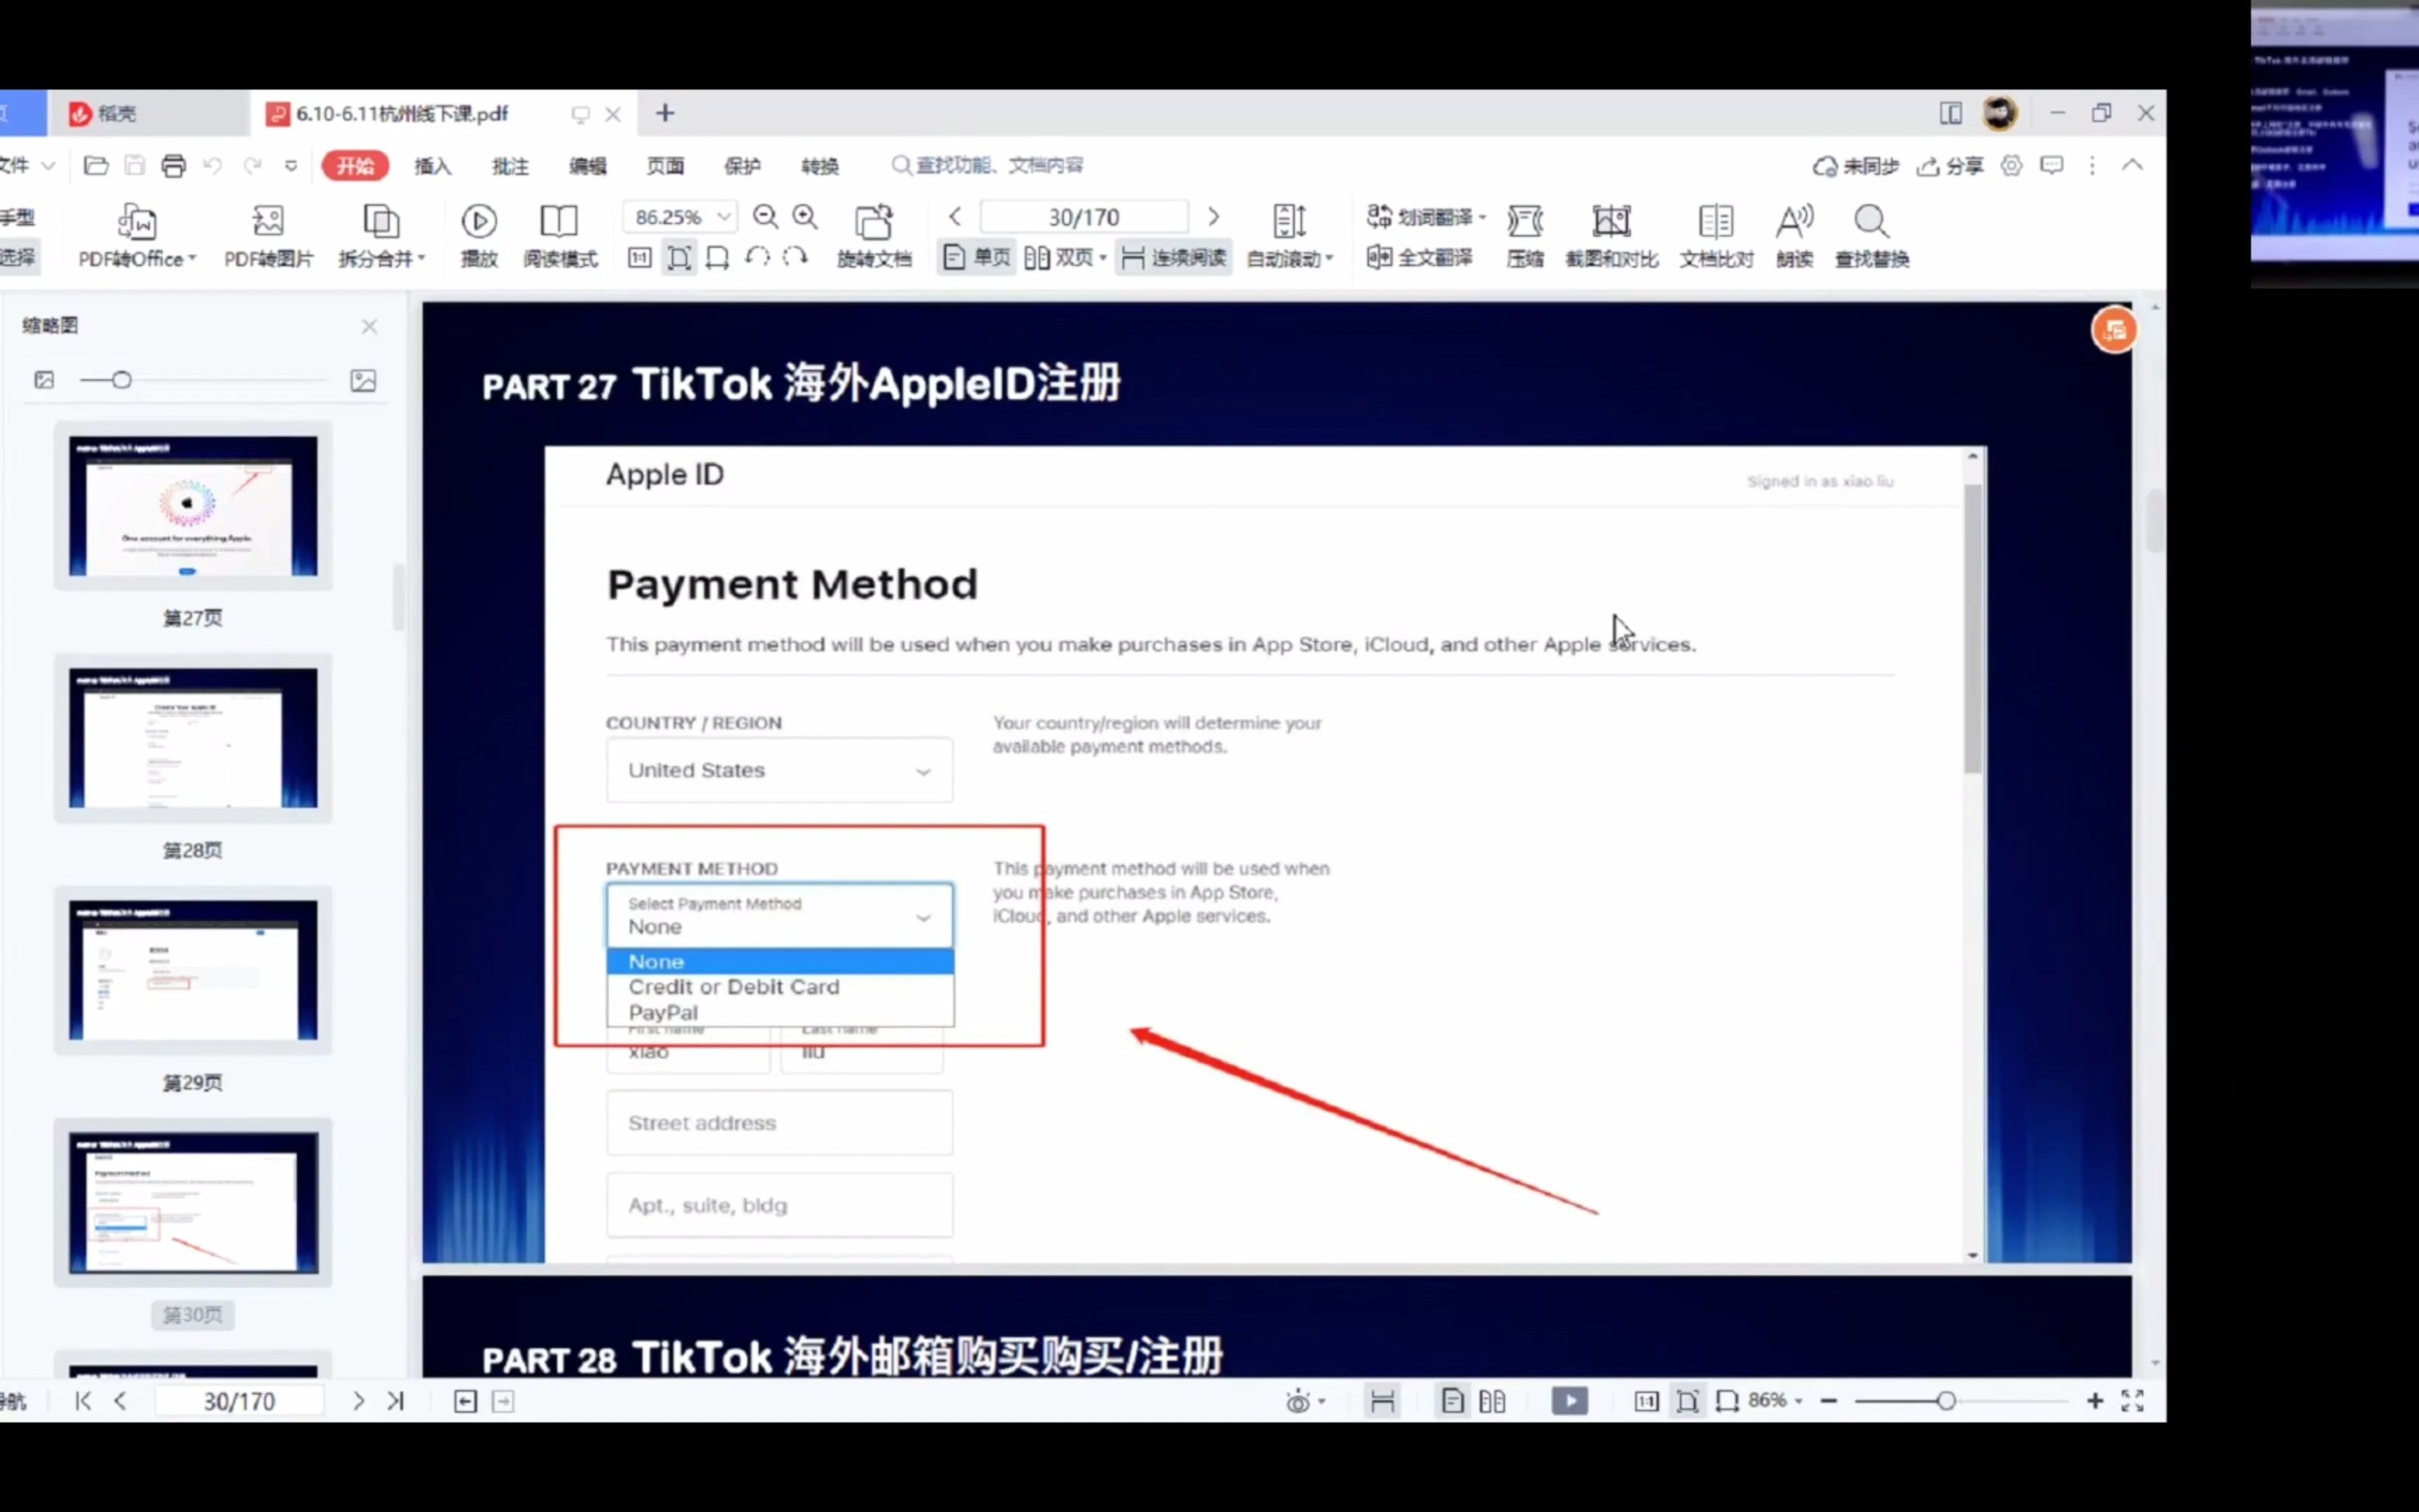This screenshot has height=1512, width=2419.
Task: Open 截图和对比 screenshot compare tool
Action: pos(1611,237)
